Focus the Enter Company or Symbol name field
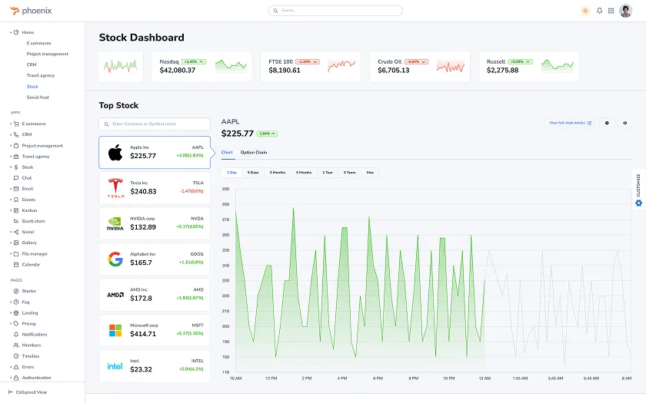The image size is (646, 403). coord(155,124)
